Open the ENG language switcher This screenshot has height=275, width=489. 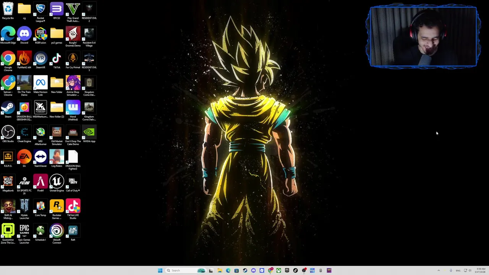coord(458,270)
